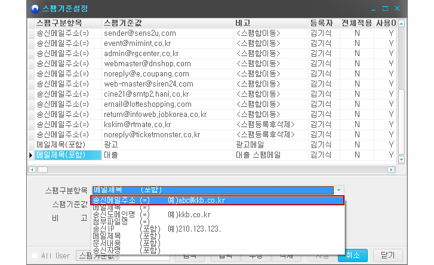Click the table scroll up arrow
This screenshot has width=434, height=265.
click(401, 23)
